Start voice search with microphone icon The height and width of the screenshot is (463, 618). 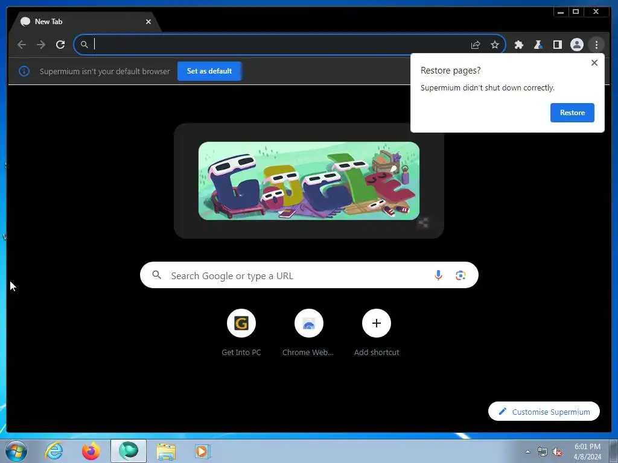coord(438,275)
